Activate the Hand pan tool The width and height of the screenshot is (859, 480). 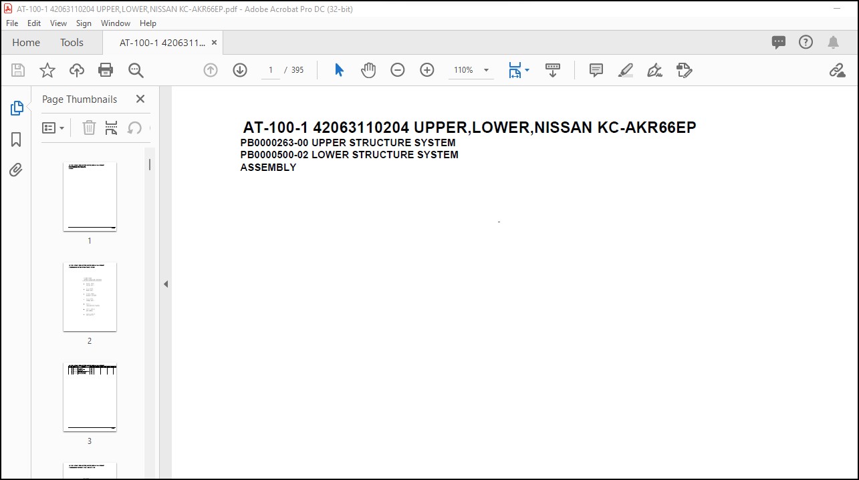(368, 70)
